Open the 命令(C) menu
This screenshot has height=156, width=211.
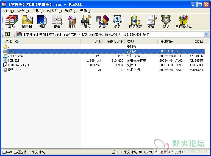[23, 11]
